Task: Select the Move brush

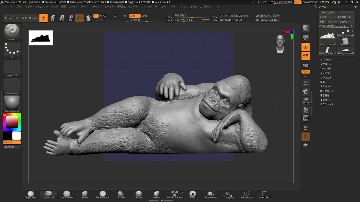Action: 85,195
